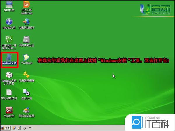This screenshot has width=175, height=131.
Task: Click the second quick launch taskbar icon
Action: [20, 128]
